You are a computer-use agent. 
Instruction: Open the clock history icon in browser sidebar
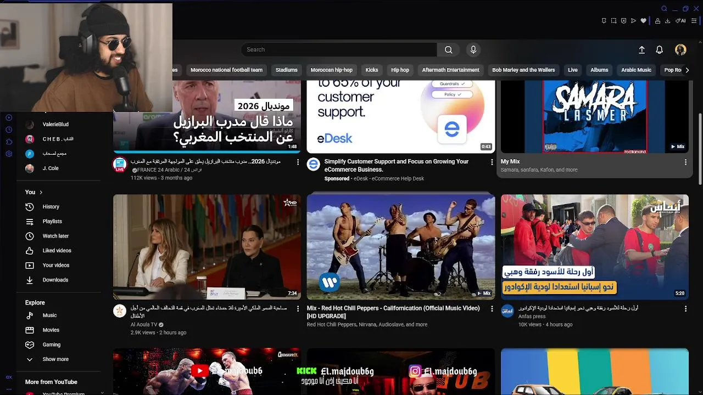click(9, 129)
